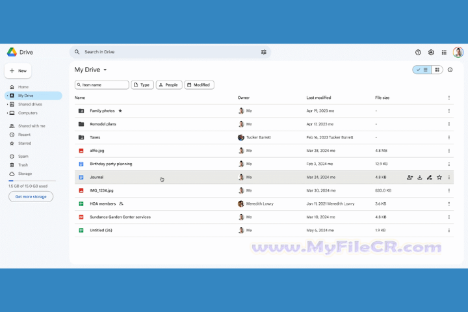468x312 pixels.
Task: View details info icon
Action: pyautogui.click(x=450, y=70)
